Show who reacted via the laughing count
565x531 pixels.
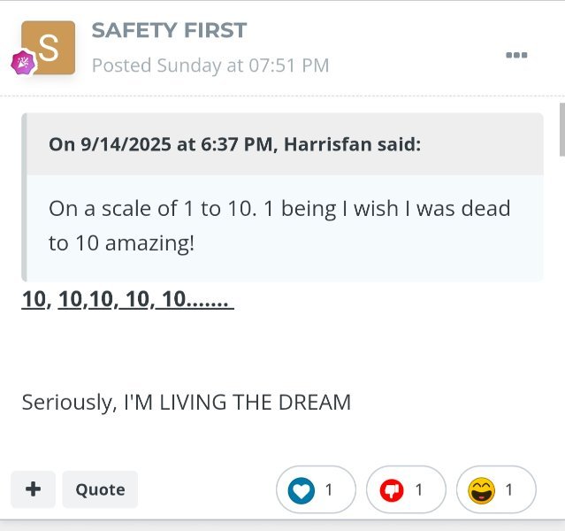click(x=510, y=489)
